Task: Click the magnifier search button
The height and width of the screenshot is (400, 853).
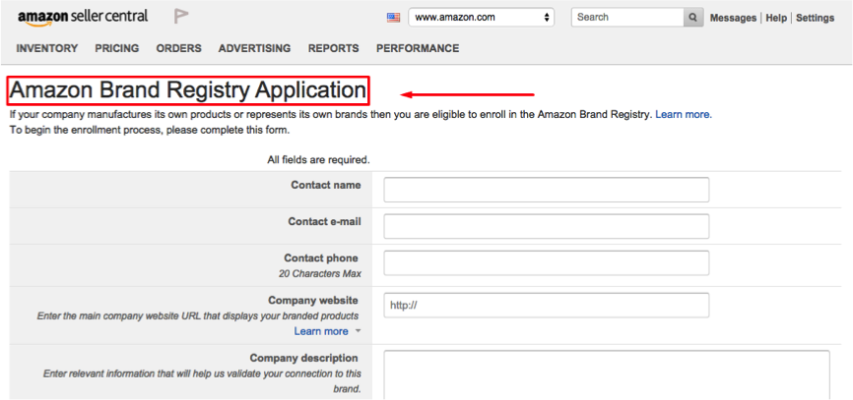Action: 693,18
